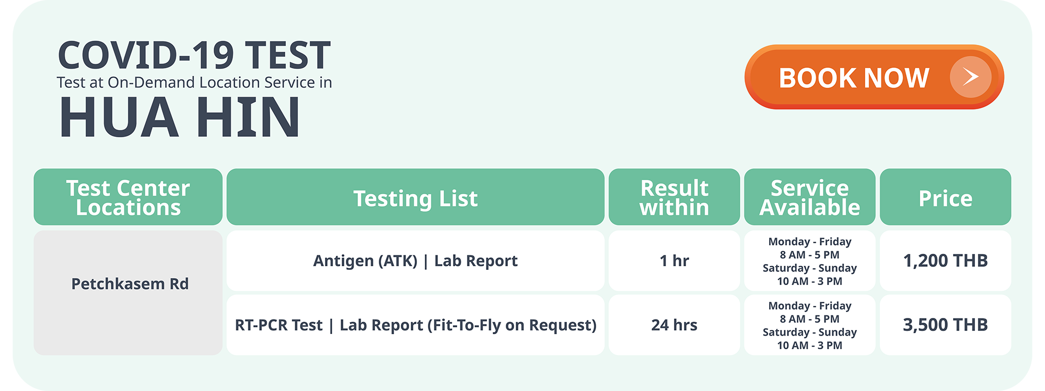Click the service hours for RT-PCR test
This screenshot has width=1045, height=391.
809,325
